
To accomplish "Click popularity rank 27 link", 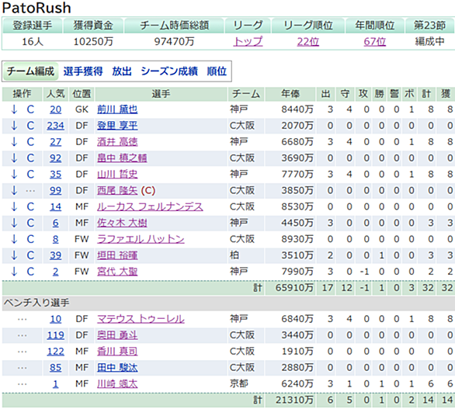I will pyautogui.click(x=55, y=142).
